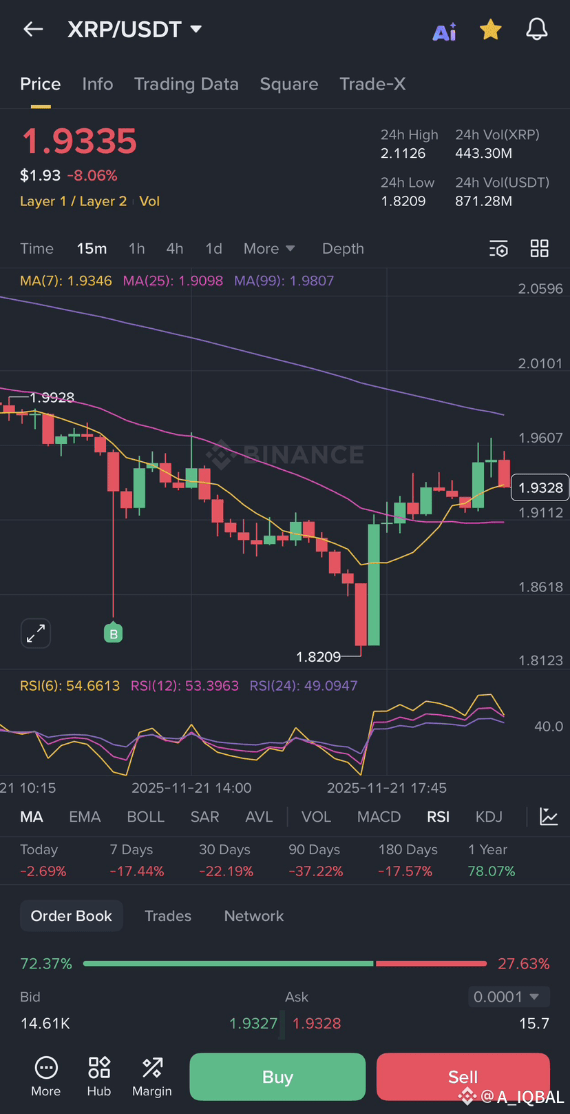Show the Depth chart
Screen dimensions: 570x1114
coord(343,249)
